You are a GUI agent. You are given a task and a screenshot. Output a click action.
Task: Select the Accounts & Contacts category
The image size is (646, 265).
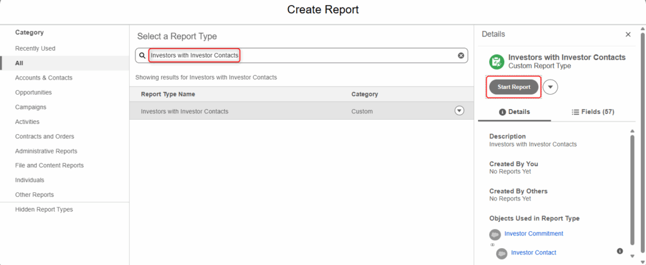pyautogui.click(x=44, y=78)
